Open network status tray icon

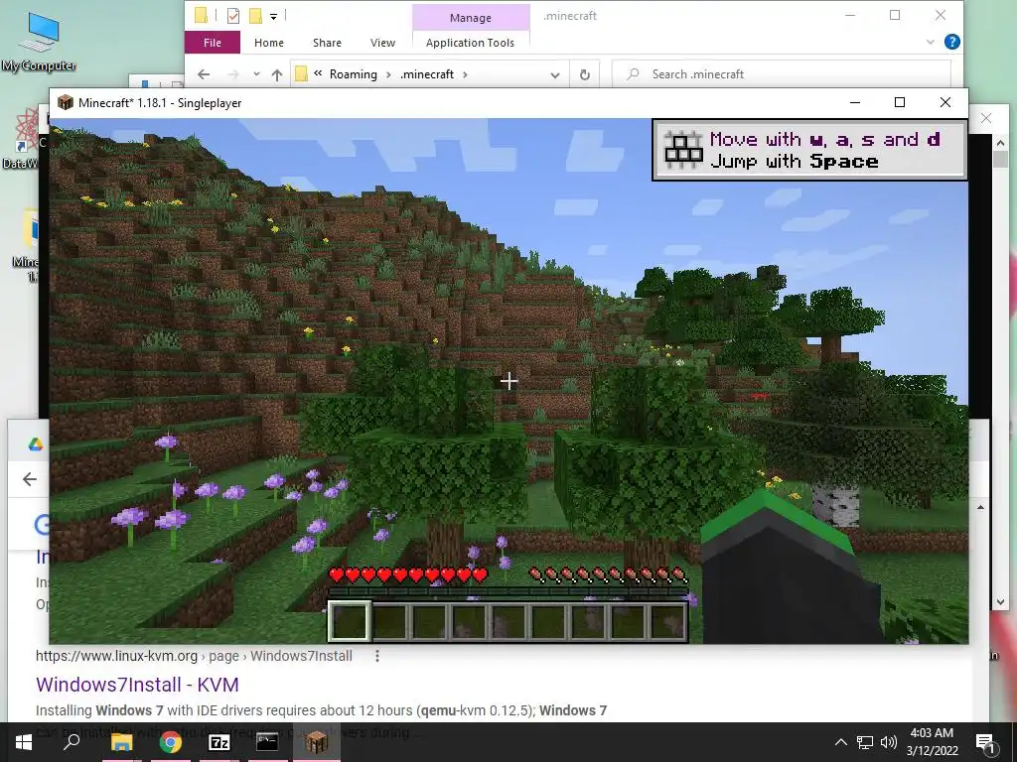pyautogui.click(x=865, y=742)
